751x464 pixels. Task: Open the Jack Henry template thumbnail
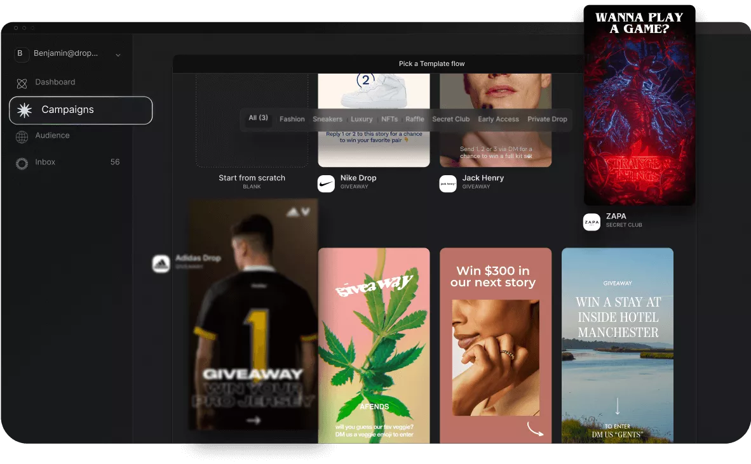coord(495,121)
